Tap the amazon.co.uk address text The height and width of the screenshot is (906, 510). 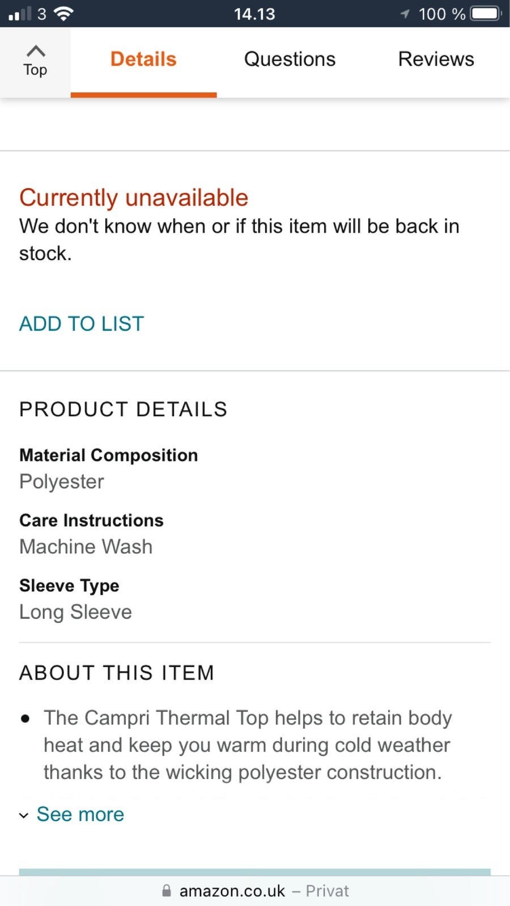[x=232, y=891]
